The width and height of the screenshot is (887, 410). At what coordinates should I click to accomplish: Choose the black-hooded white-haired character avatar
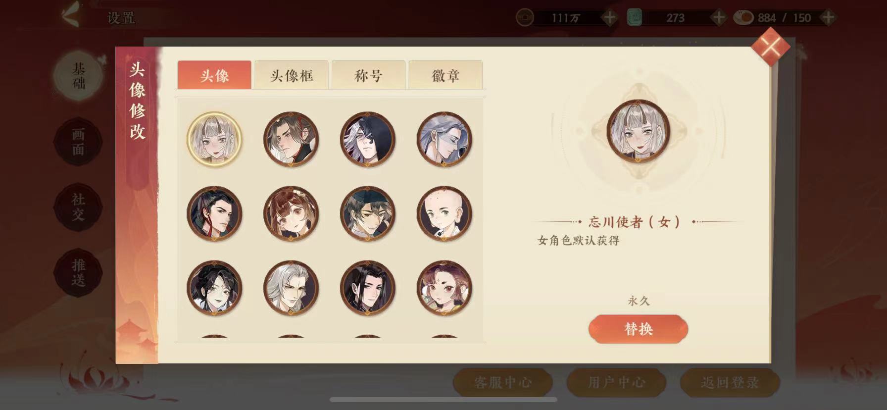(x=367, y=139)
